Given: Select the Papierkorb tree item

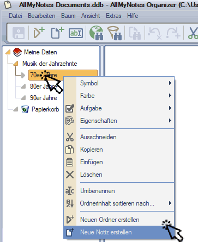Looking at the screenshot, I should [45, 109].
